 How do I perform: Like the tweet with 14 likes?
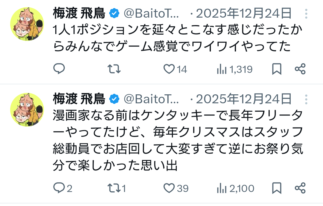(169, 69)
